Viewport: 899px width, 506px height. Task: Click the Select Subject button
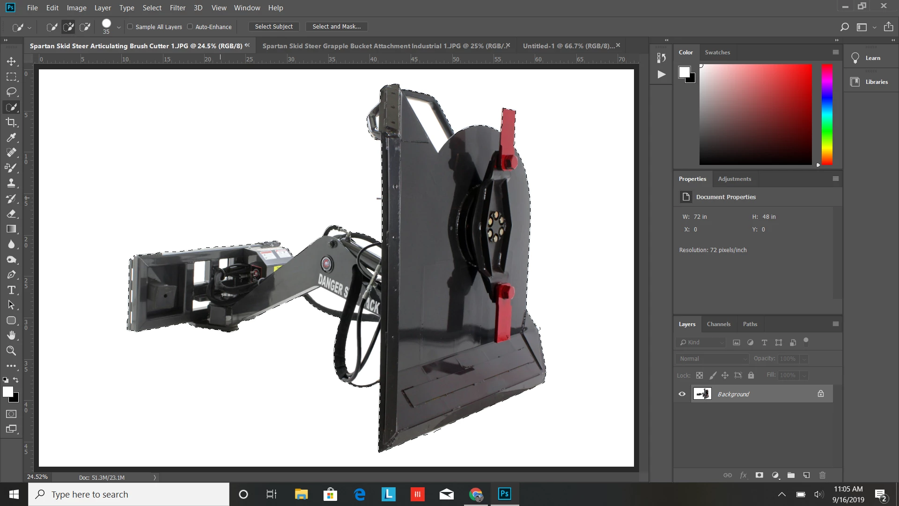tap(274, 27)
